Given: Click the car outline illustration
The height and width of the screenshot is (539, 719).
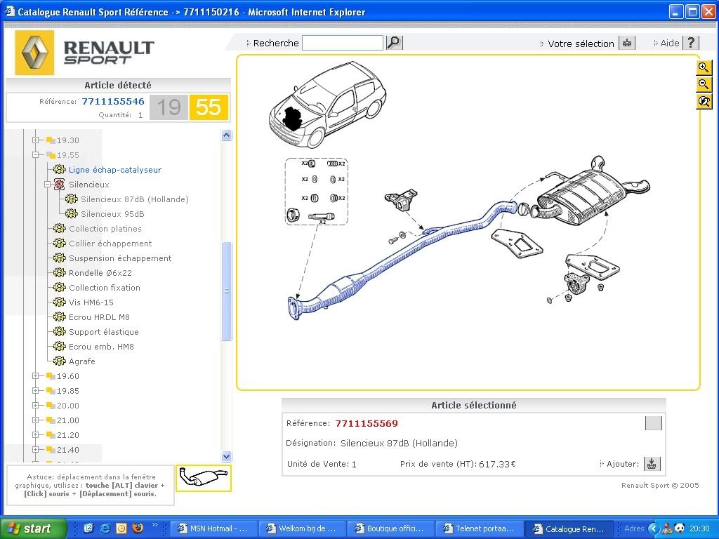Looking at the screenshot, I should pos(327,105).
